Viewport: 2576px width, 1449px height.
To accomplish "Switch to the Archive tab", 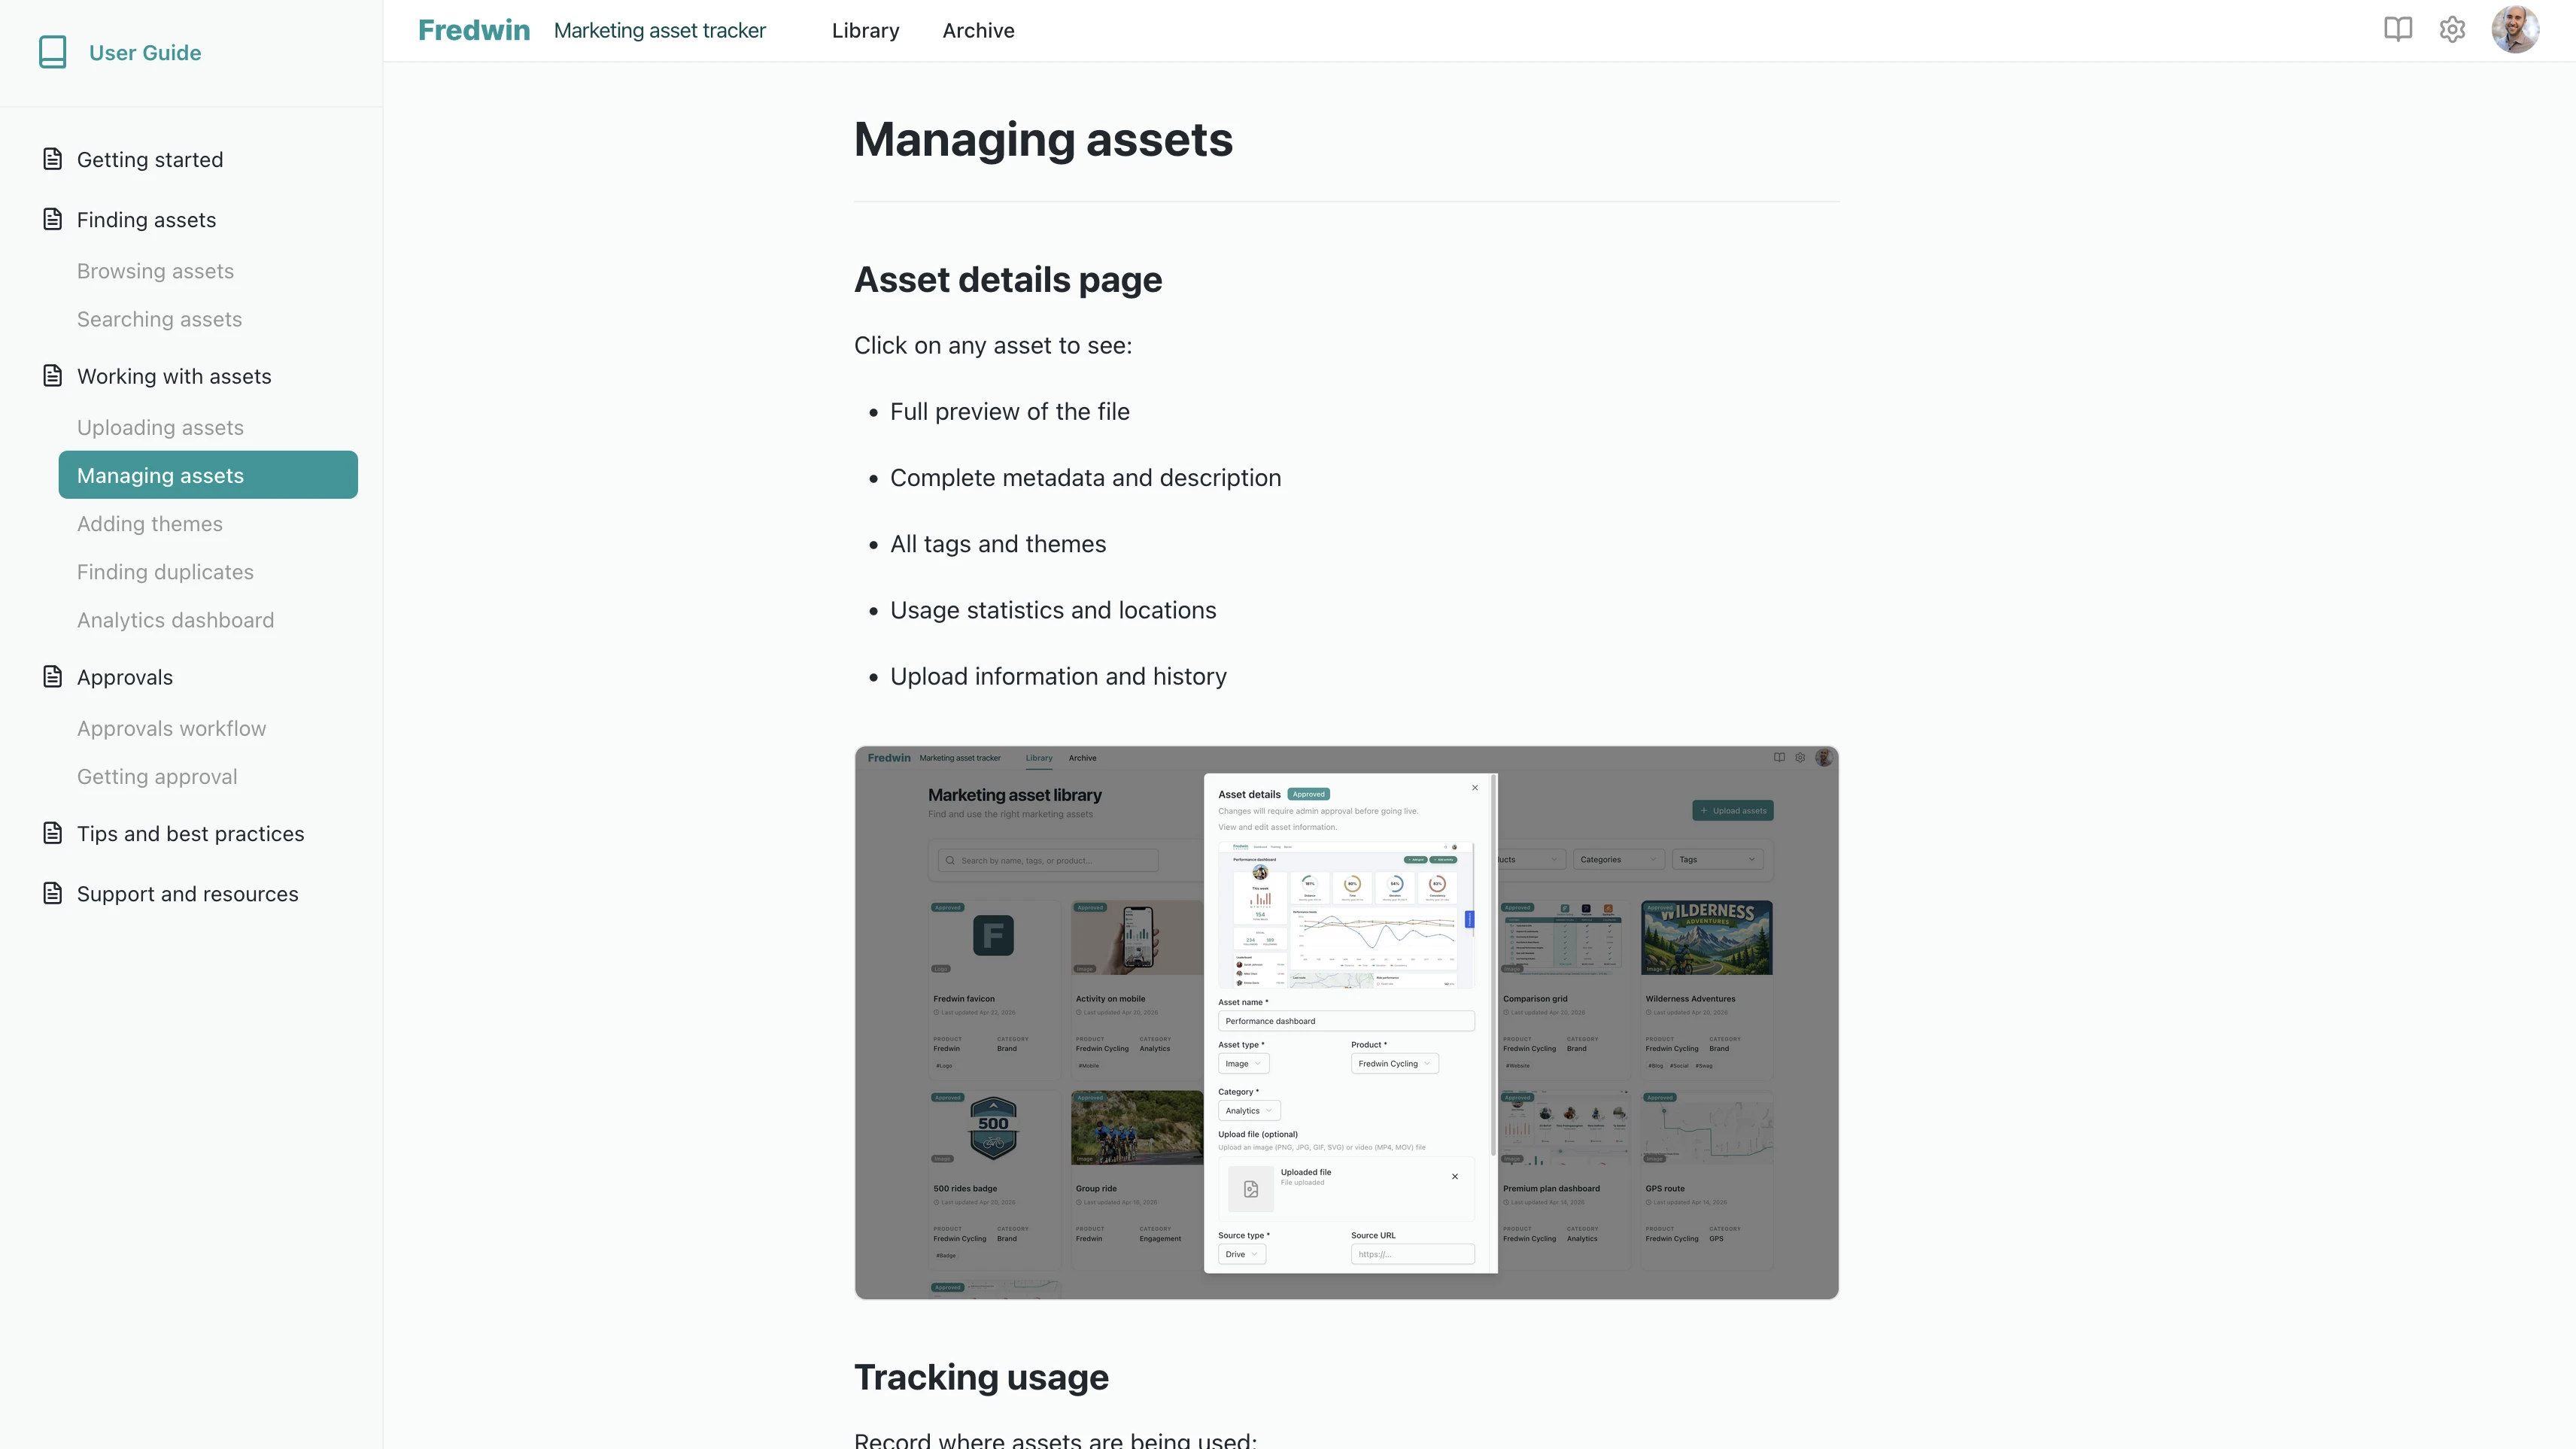I will coord(978,30).
